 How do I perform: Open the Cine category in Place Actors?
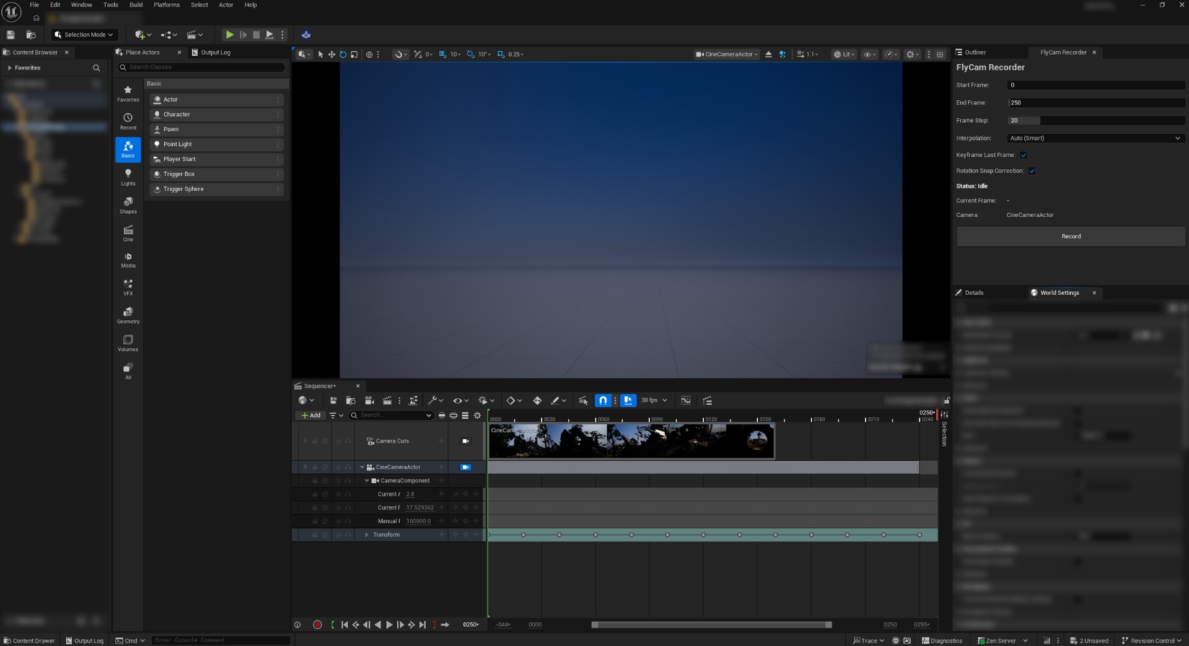pos(128,234)
